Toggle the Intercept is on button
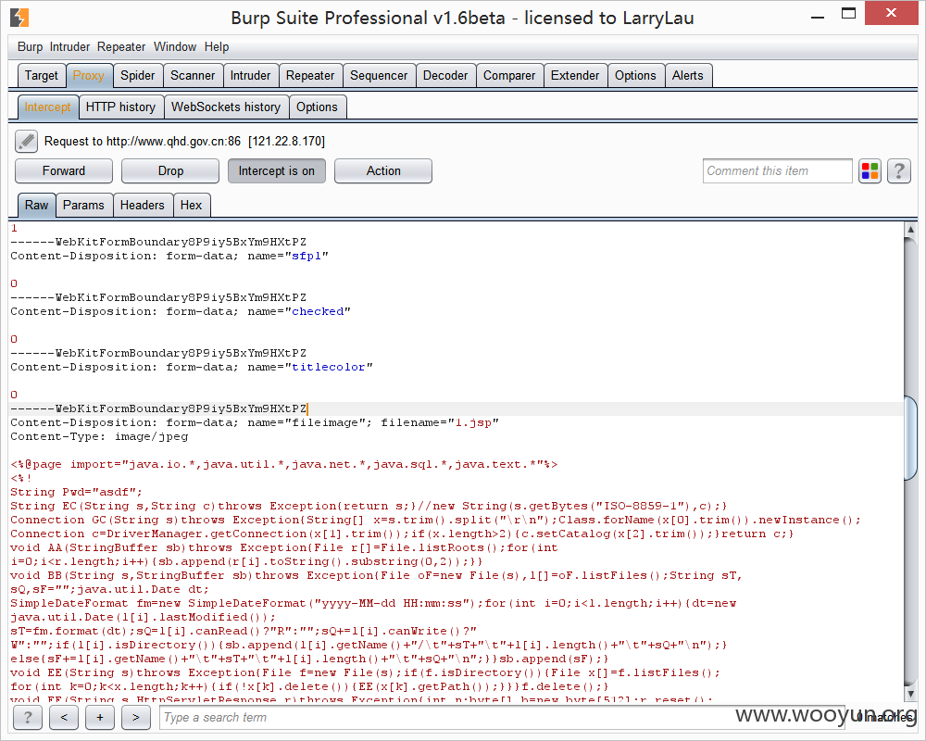 [x=276, y=170]
